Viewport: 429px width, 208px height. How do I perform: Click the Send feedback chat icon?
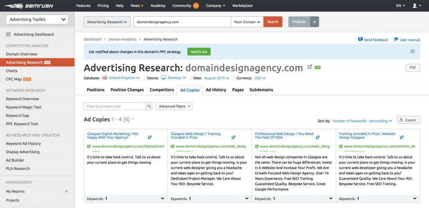(360, 39)
